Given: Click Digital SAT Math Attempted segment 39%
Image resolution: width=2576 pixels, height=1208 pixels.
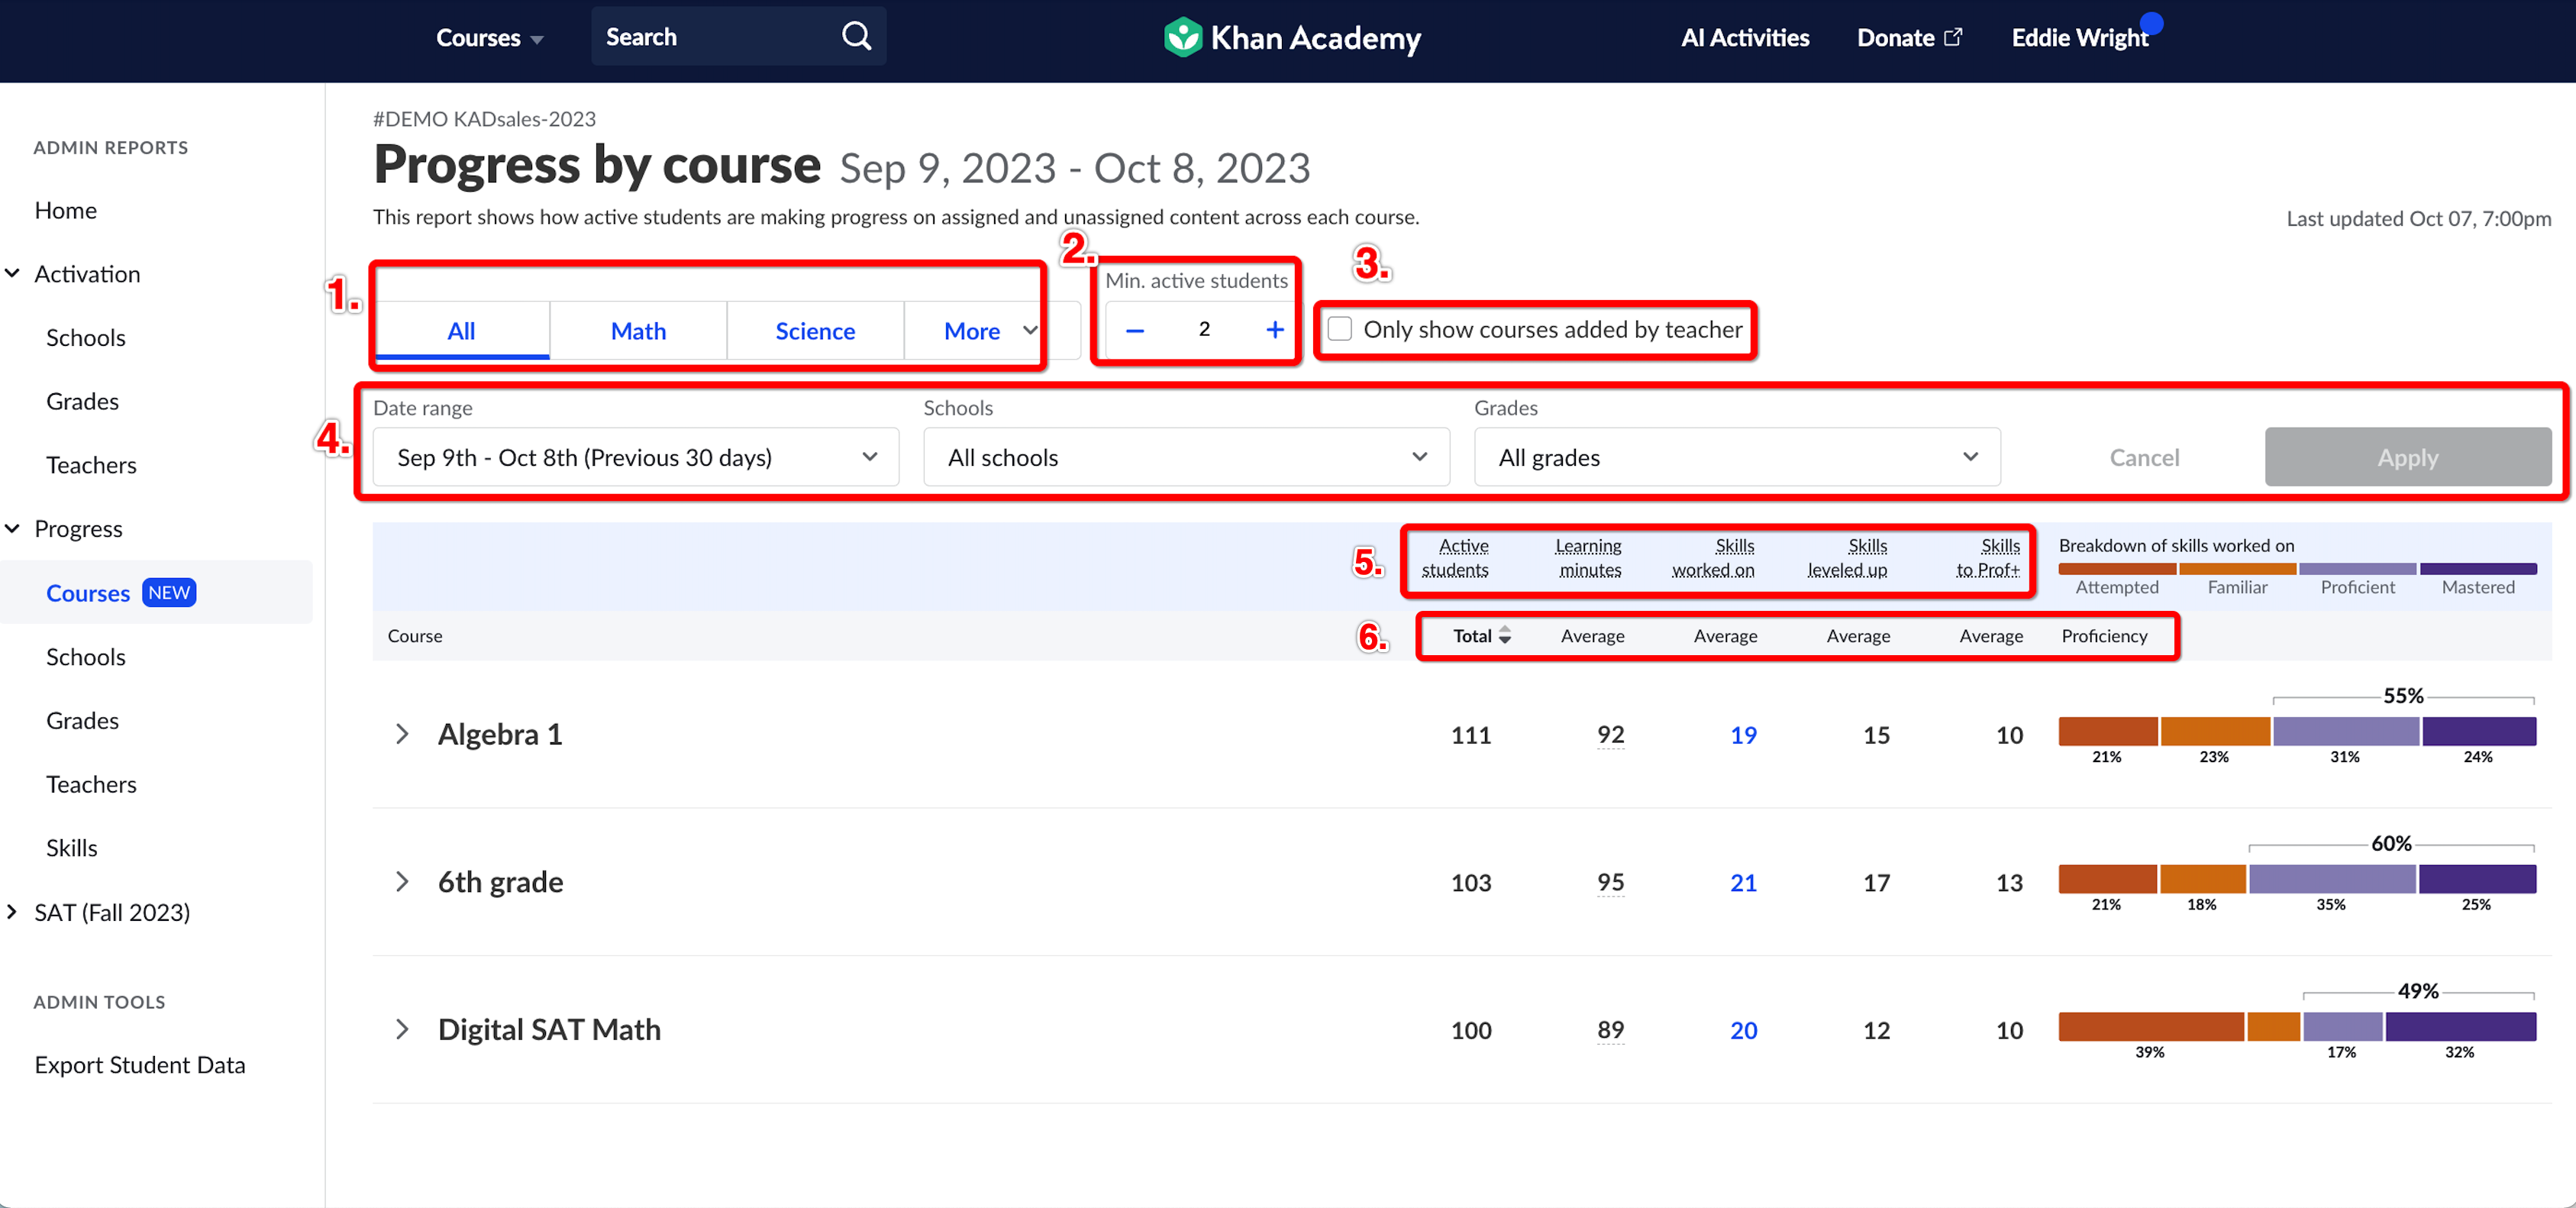Looking at the screenshot, I should pos(2150,1027).
